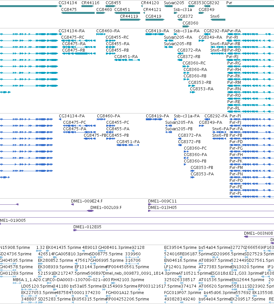This screenshot has width=274, height=304.
Task: Click transcript Ssb-c31a-RA label
Action: pyautogui.click(x=187, y=31)
